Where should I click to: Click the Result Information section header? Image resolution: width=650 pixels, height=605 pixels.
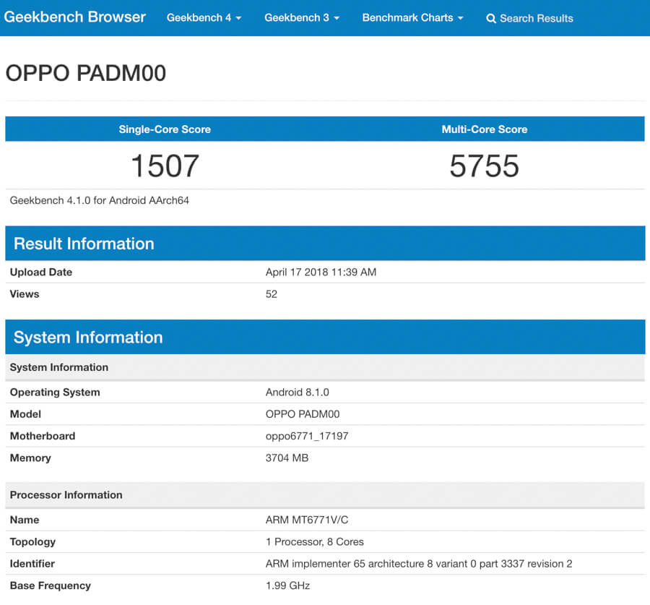point(84,244)
